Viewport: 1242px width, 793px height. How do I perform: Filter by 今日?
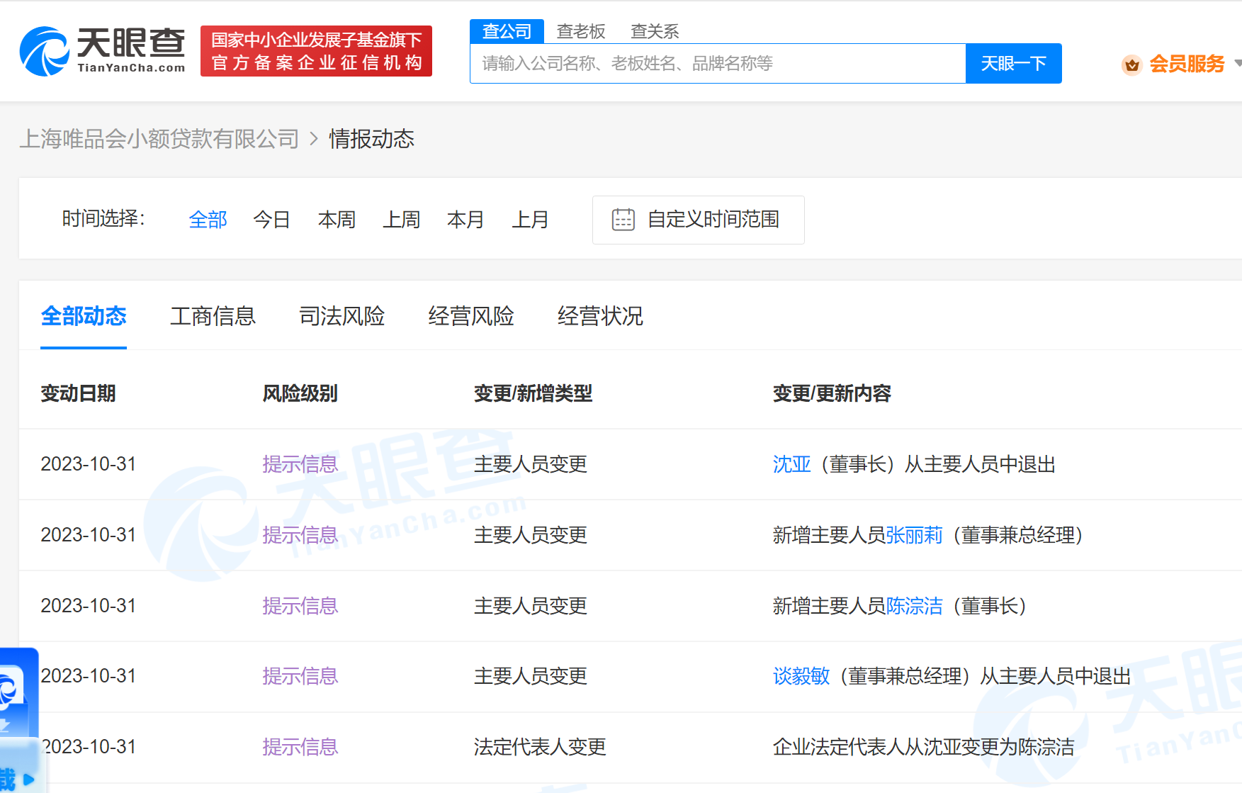(272, 220)
